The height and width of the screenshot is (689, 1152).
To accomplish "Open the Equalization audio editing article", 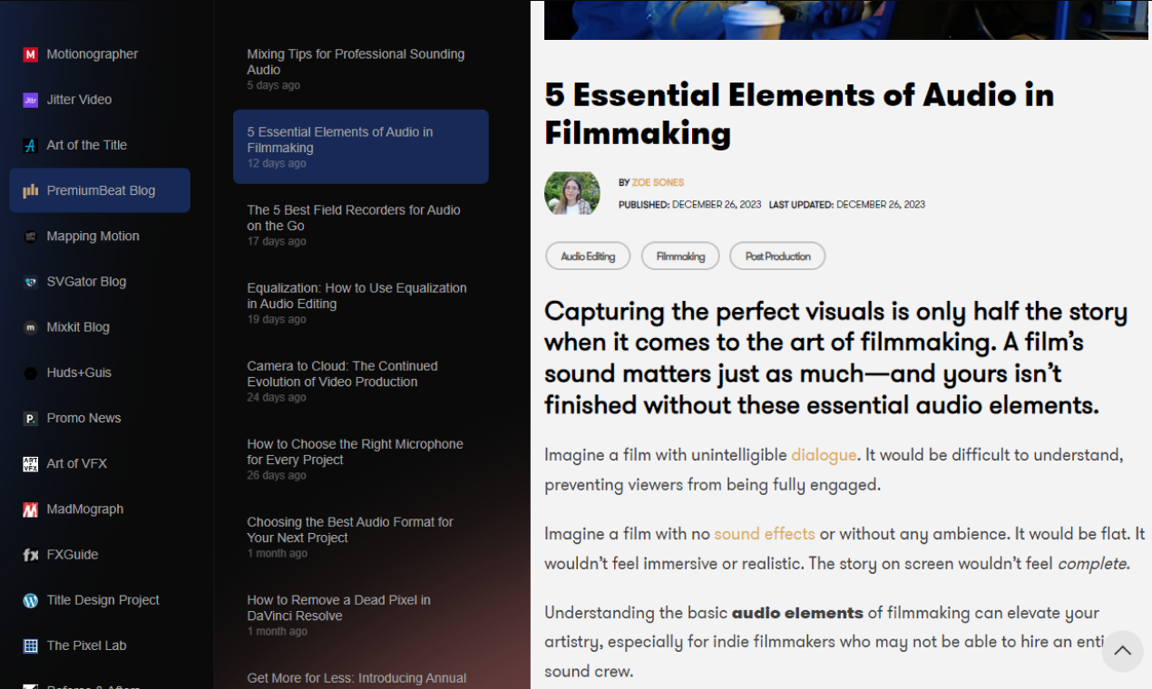I will pyautogui.click(x=361, y=303).
